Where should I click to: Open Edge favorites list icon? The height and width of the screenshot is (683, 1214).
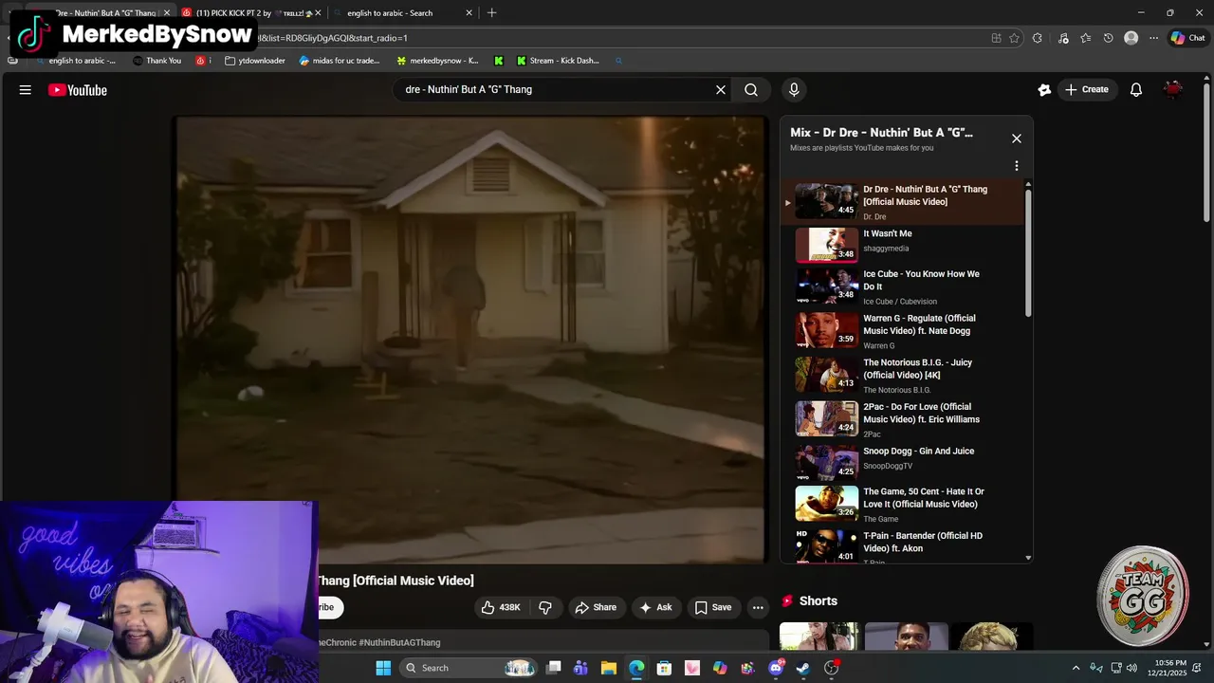point(1085,38)
